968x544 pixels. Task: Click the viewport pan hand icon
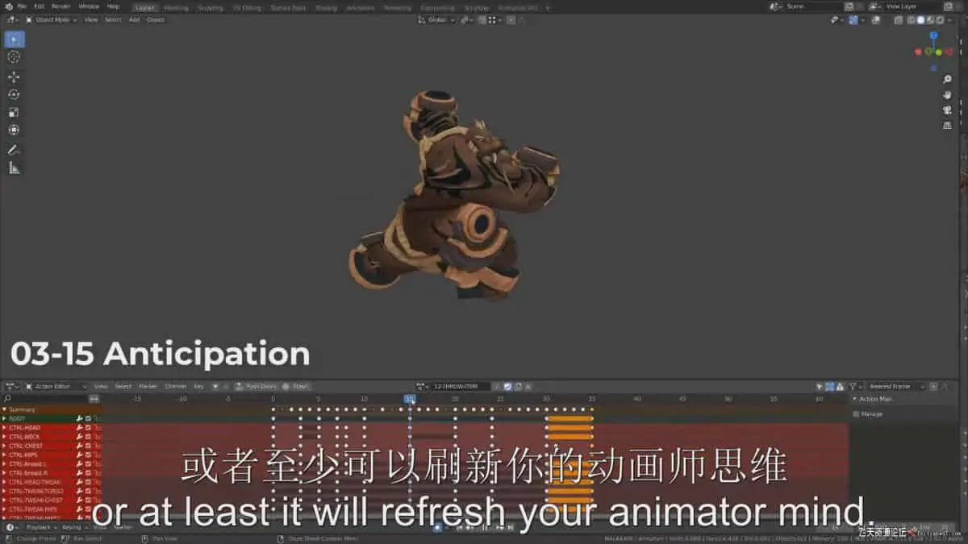(947, 94)
